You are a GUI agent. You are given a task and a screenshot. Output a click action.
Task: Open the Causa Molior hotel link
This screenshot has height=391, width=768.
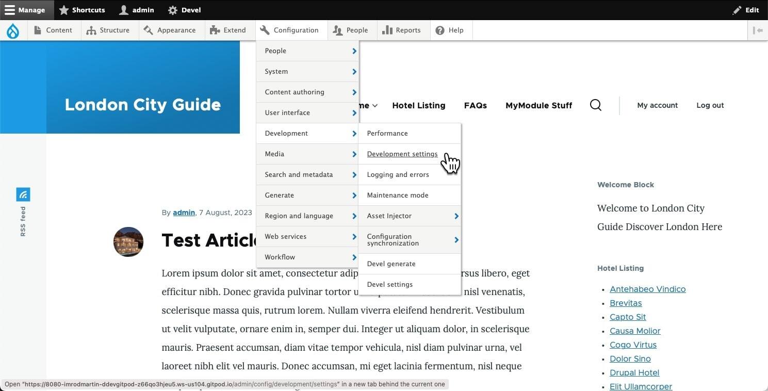635,331
